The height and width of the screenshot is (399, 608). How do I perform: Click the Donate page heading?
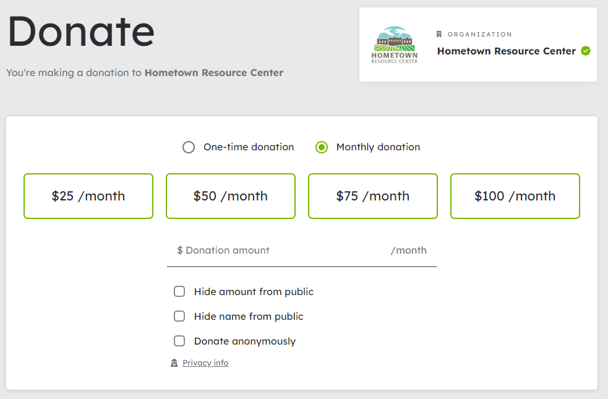click(81, 31)
